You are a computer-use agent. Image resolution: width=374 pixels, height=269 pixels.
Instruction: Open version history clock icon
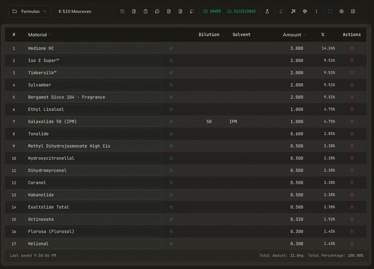pyautogui.click(x=157, y=11)
